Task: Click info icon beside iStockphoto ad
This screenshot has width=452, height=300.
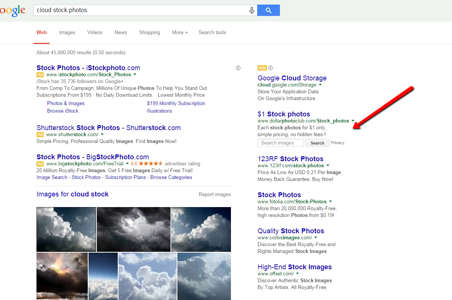Action: 238,68
